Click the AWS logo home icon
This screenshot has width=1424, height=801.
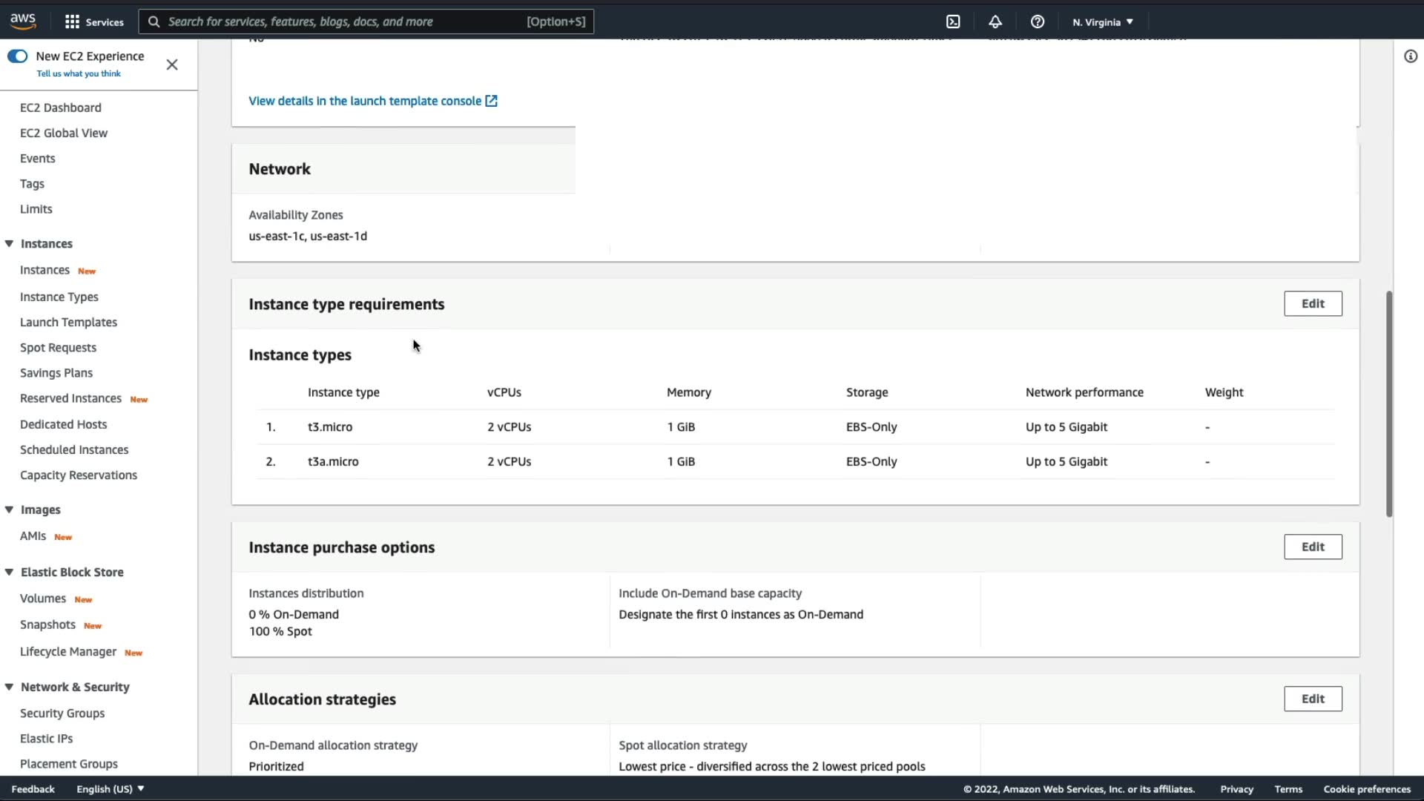[x=23, y=22]
